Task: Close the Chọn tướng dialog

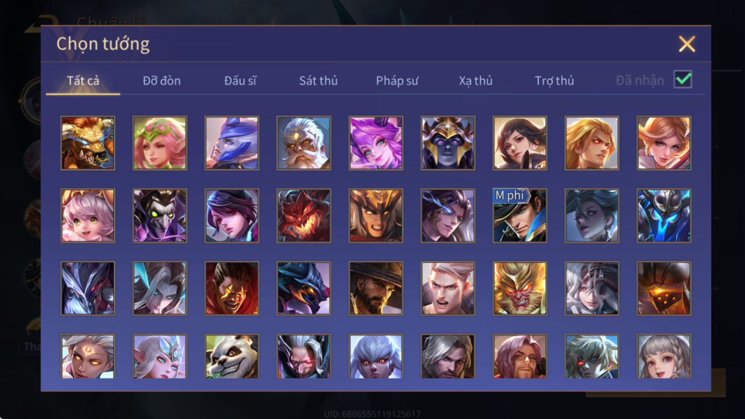Action: [687, 44]
